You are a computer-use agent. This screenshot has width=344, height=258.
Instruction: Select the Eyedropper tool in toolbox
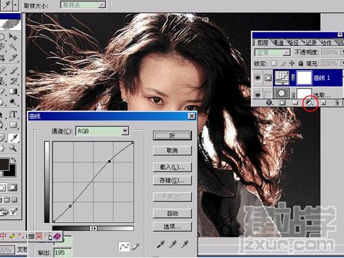pos(14,138)
